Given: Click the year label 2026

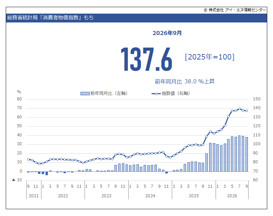Looking at the screenshot, I should click(232, 196).
